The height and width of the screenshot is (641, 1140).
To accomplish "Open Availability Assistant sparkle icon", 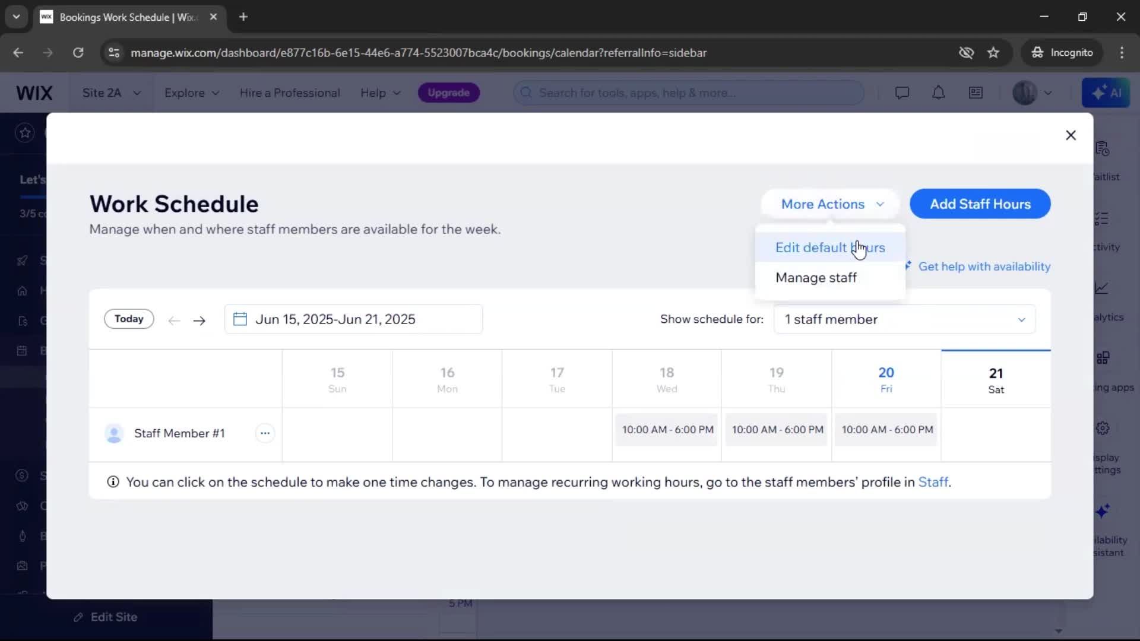I will click(x=1103, y=511).
